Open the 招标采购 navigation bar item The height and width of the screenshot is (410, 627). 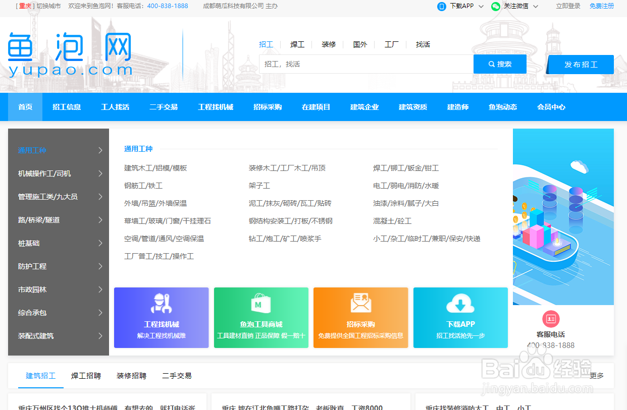[268, 107]
